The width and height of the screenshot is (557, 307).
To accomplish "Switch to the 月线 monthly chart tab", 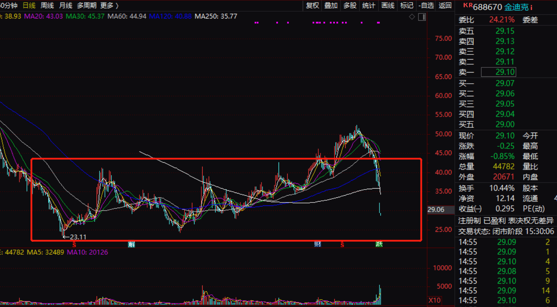I will tap(65, 6).
